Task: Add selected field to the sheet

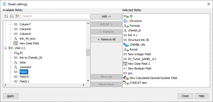Action: point(106,16)
